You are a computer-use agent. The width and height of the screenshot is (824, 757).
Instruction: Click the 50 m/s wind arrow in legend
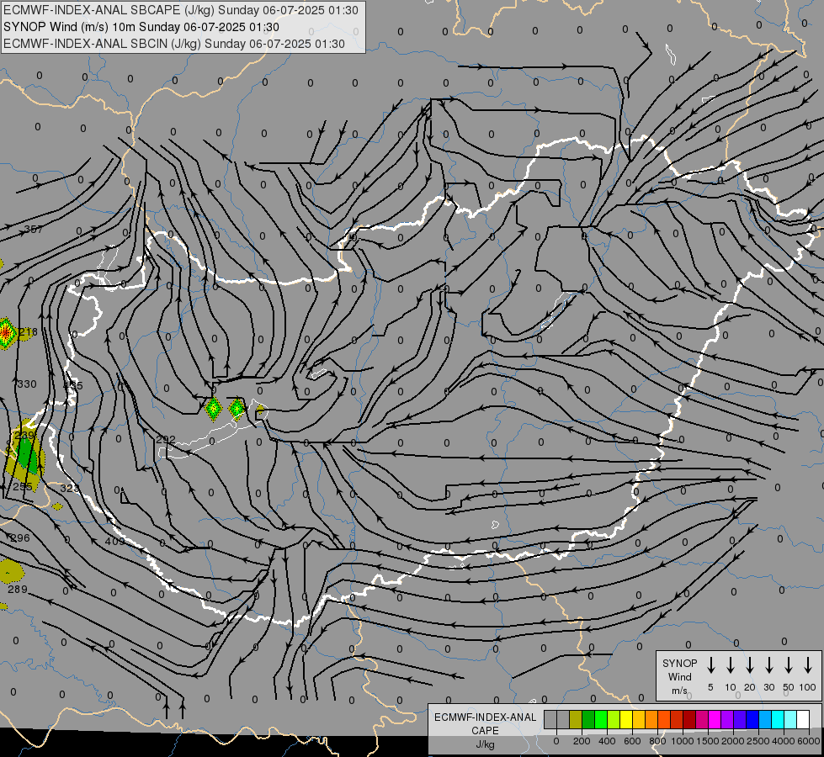[x=789, y=665]
